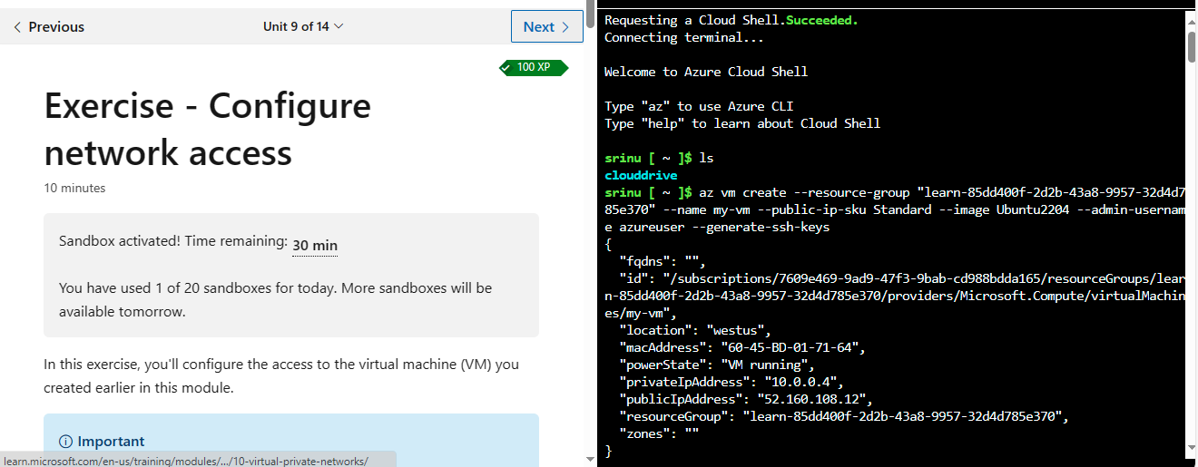Click the 100 XP badge
1198x467 pixels.
tap(534, 67)
